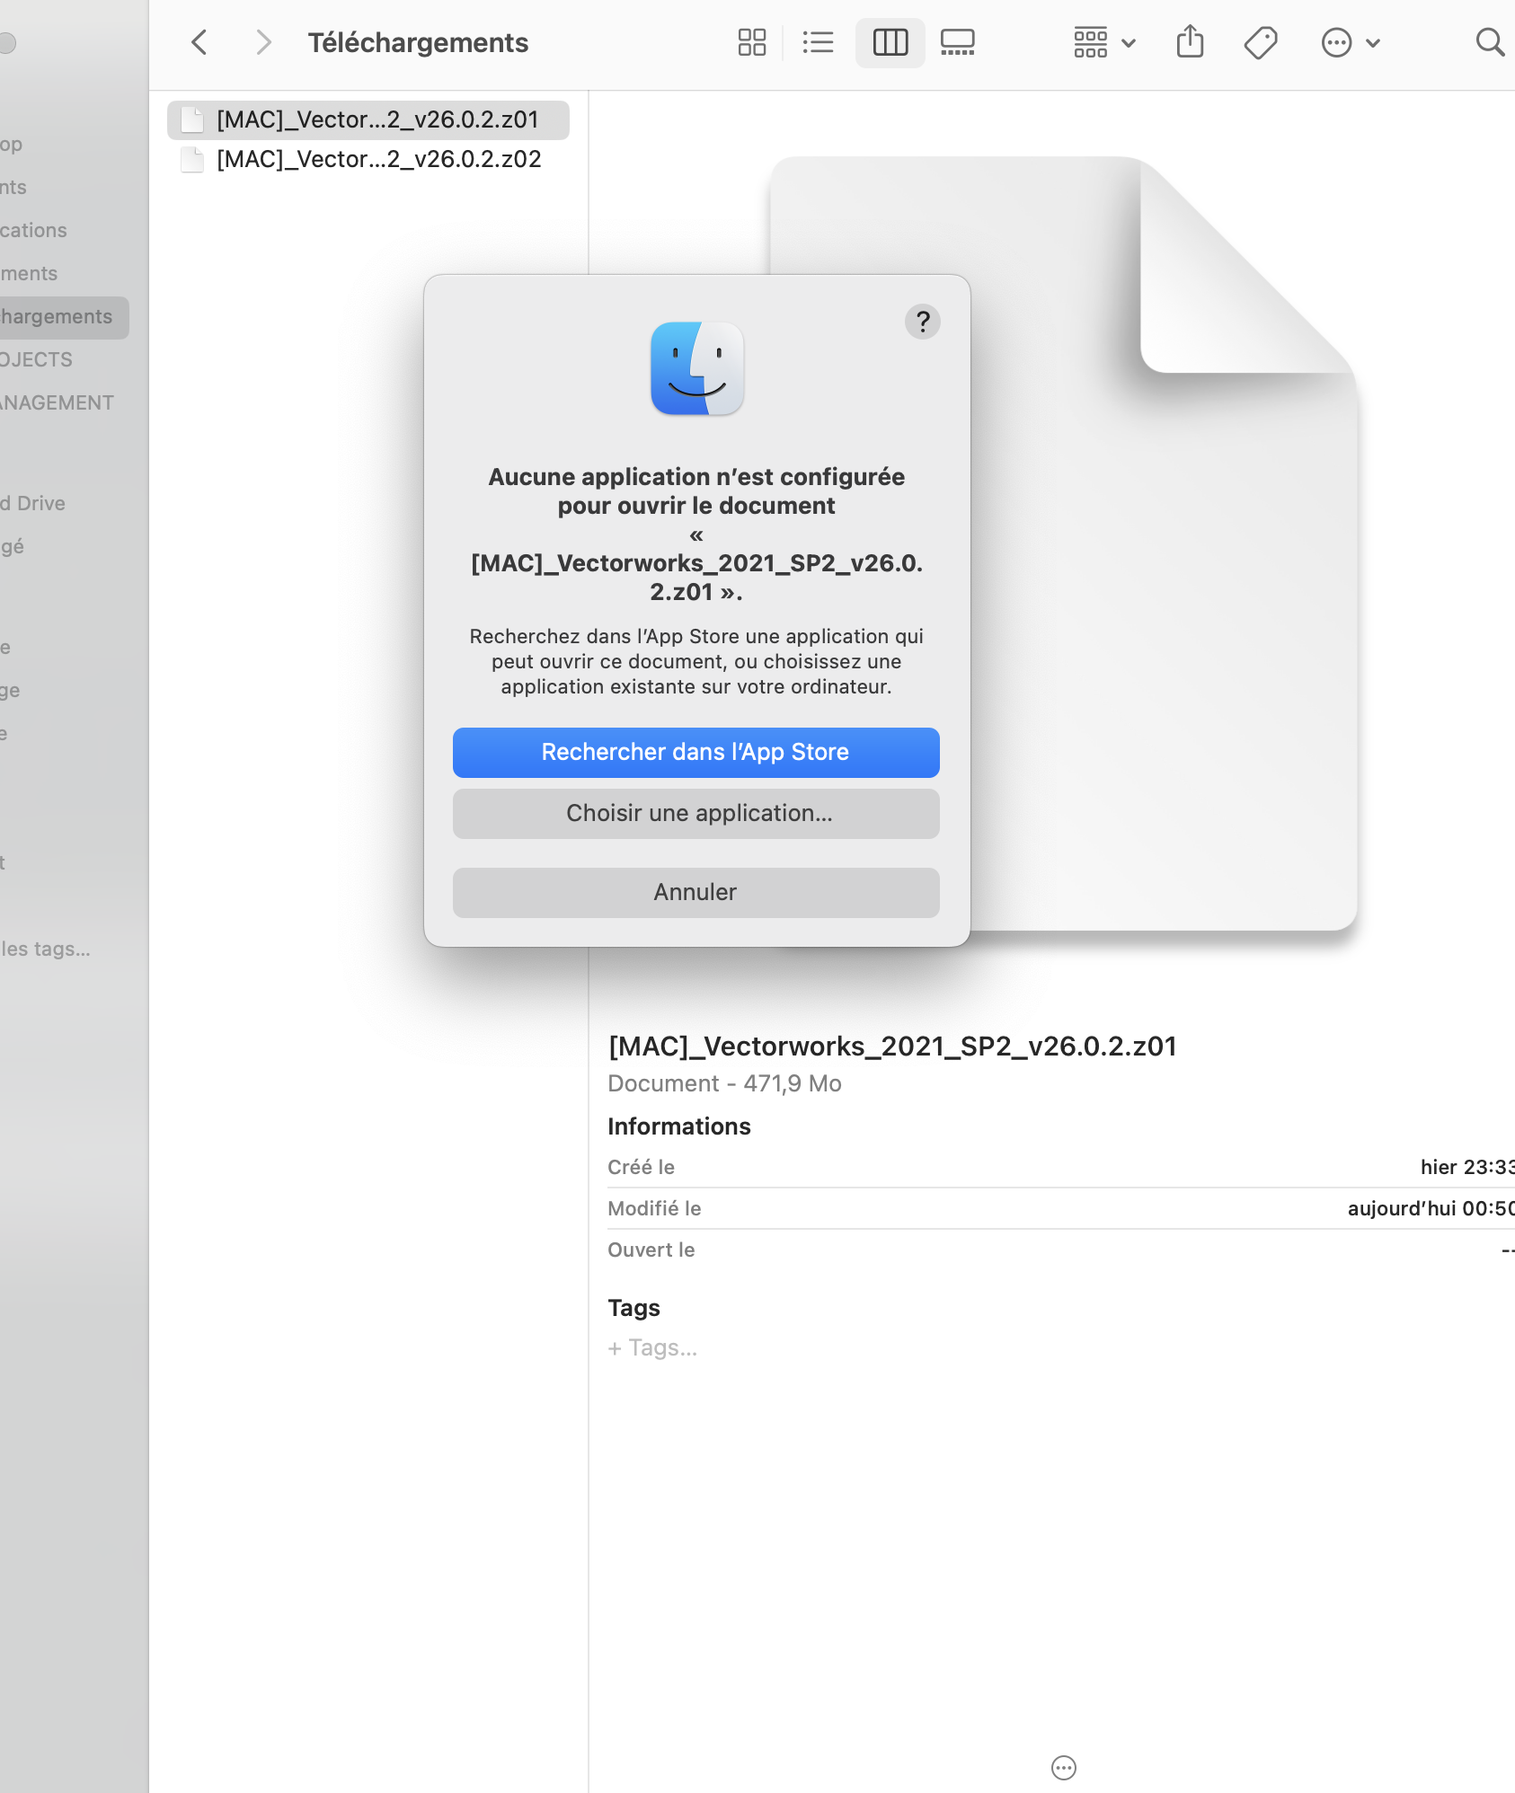The height and width of the screenshot is (1793, 1515).
Task: Click the Annuler button
Action: (696, 893)
